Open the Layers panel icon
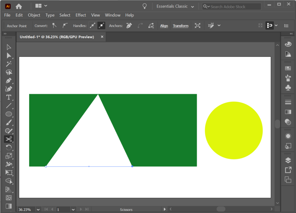Screen dimensions: 296x213 (x=288, y=160)
